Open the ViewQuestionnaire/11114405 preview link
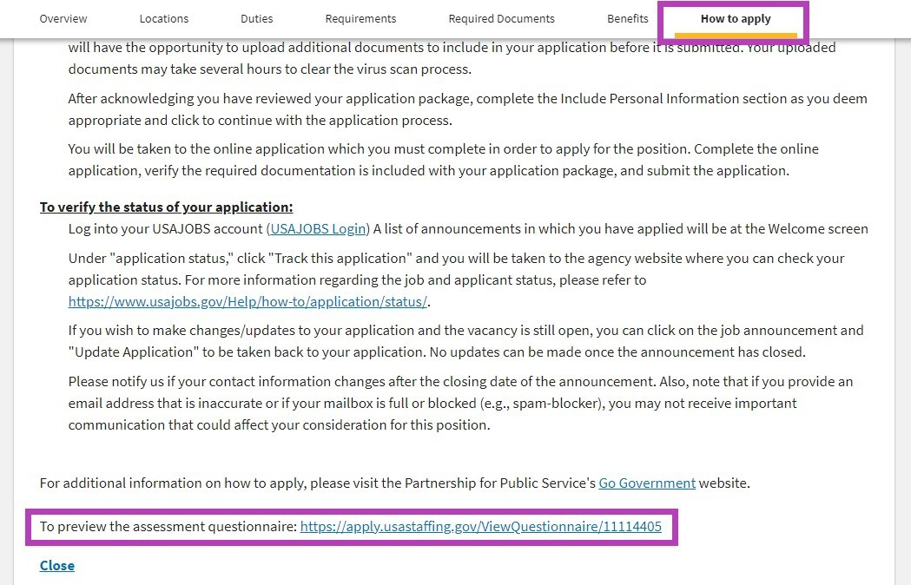The width and height of the screenshot is (911, 585). (480, 527)
